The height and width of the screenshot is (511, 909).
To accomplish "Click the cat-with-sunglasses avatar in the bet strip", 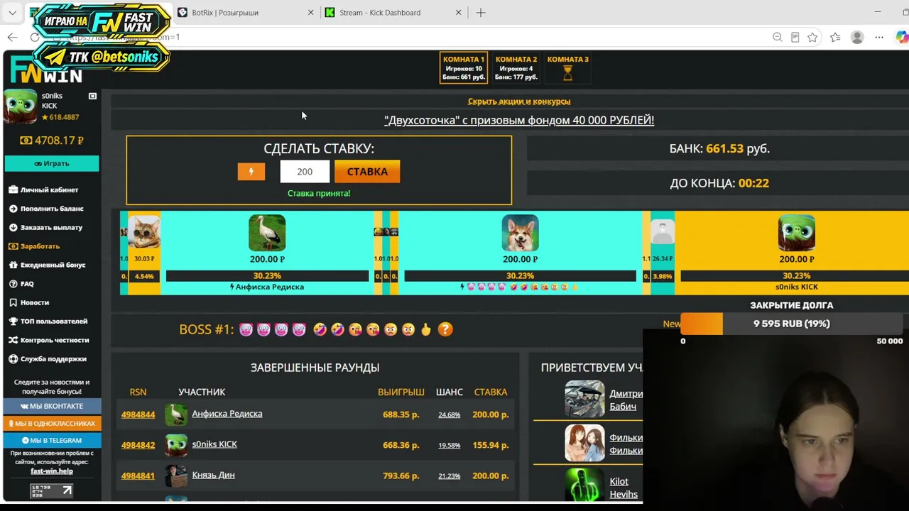I will pos(144,233).
